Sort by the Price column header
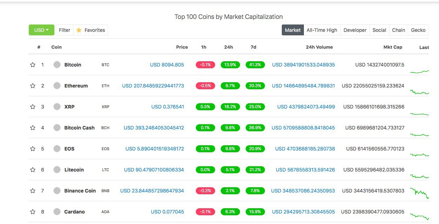This screenshot has height=224, width=439. 182,47
